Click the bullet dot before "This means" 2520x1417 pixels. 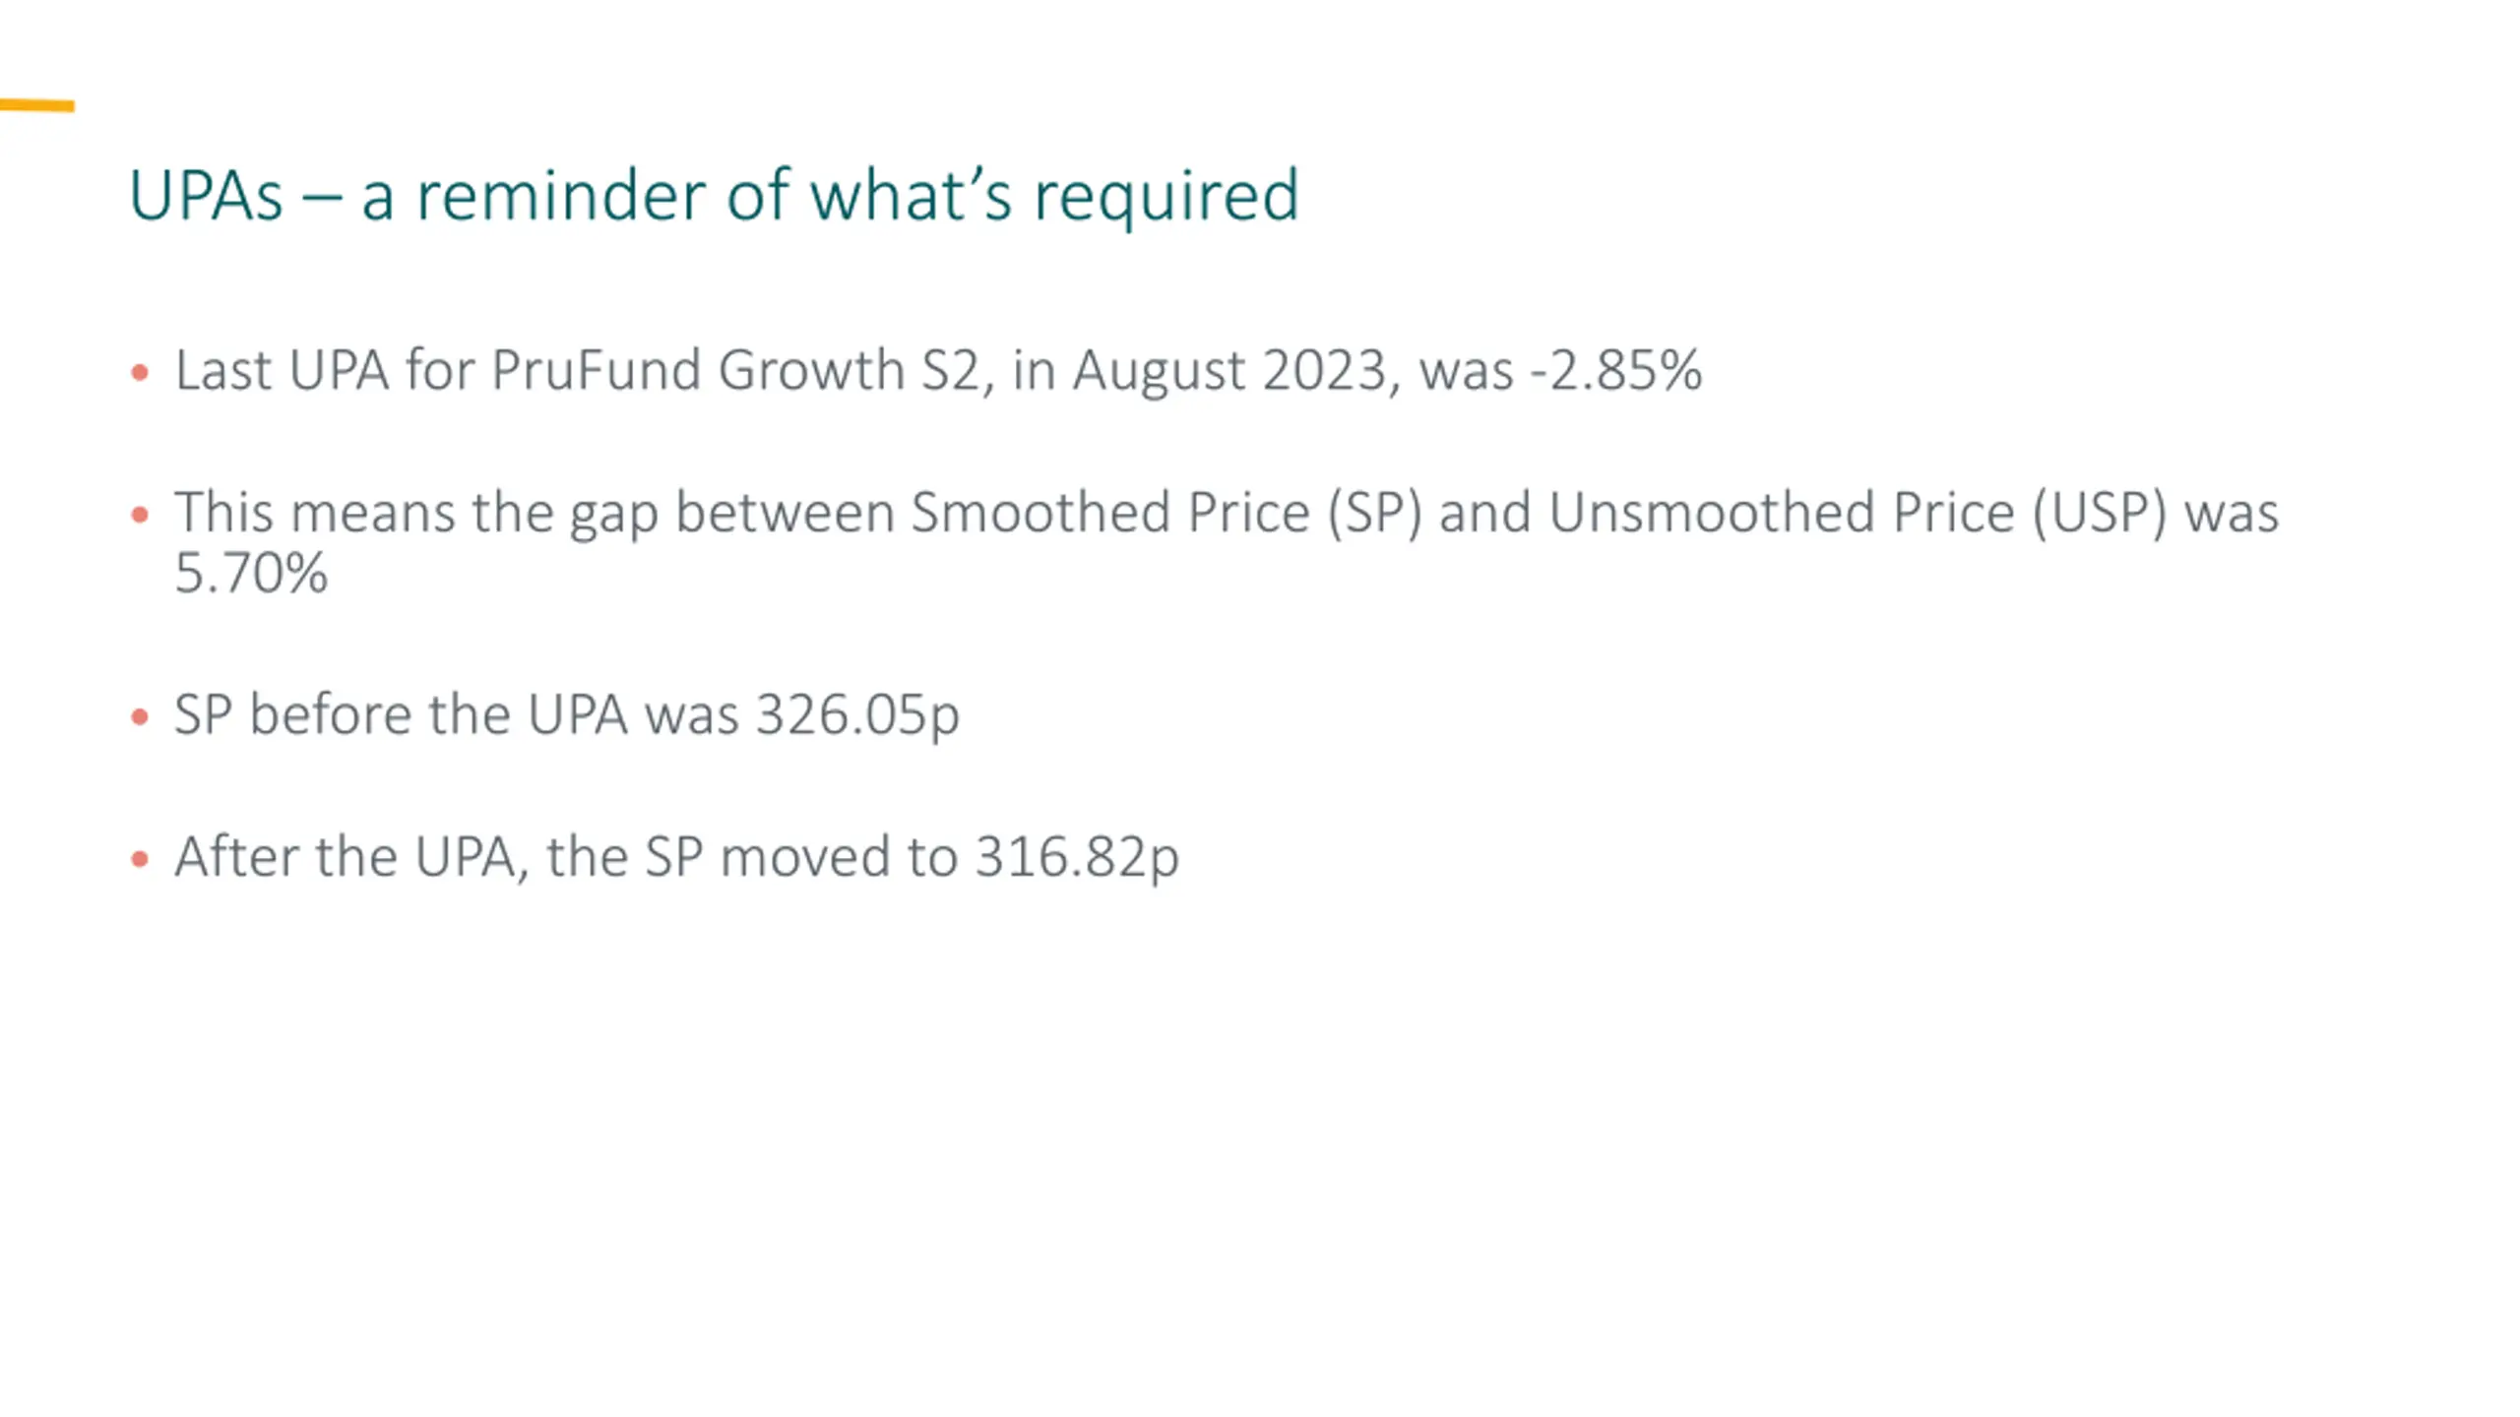click(x=140, y=515)
